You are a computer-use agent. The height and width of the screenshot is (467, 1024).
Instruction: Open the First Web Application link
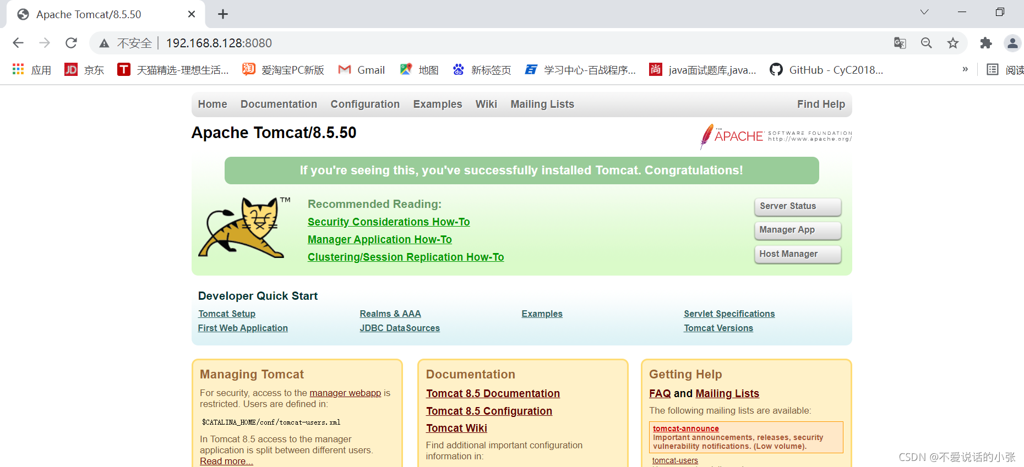(x=243, y=328)
